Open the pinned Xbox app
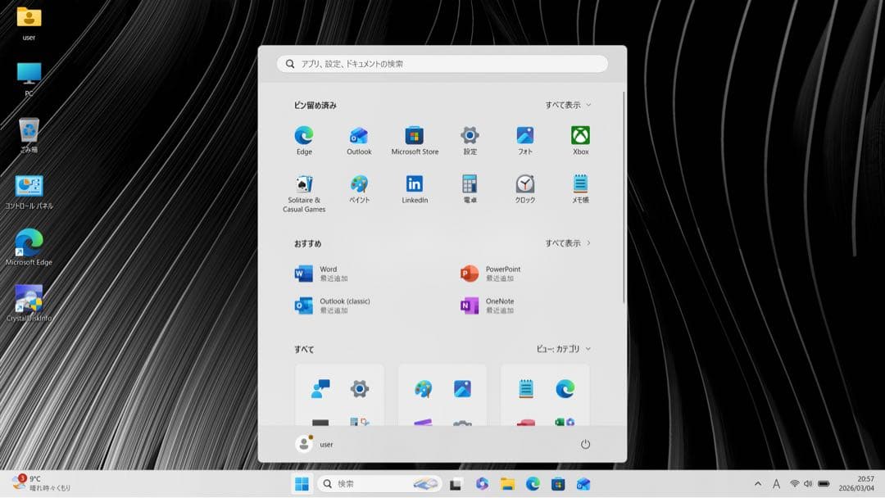 click(x=580, y=140)
